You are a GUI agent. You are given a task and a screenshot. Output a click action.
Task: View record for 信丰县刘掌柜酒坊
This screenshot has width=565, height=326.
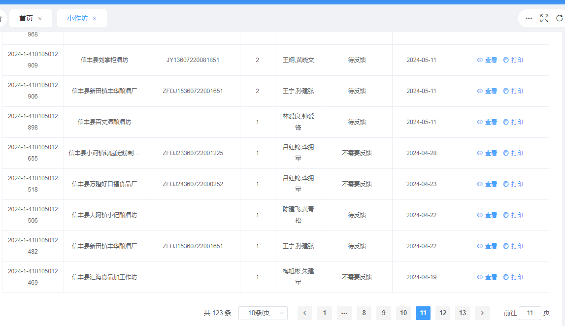point(487,60)
